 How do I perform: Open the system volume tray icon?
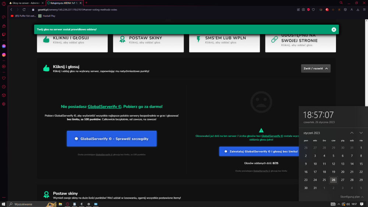348,204
